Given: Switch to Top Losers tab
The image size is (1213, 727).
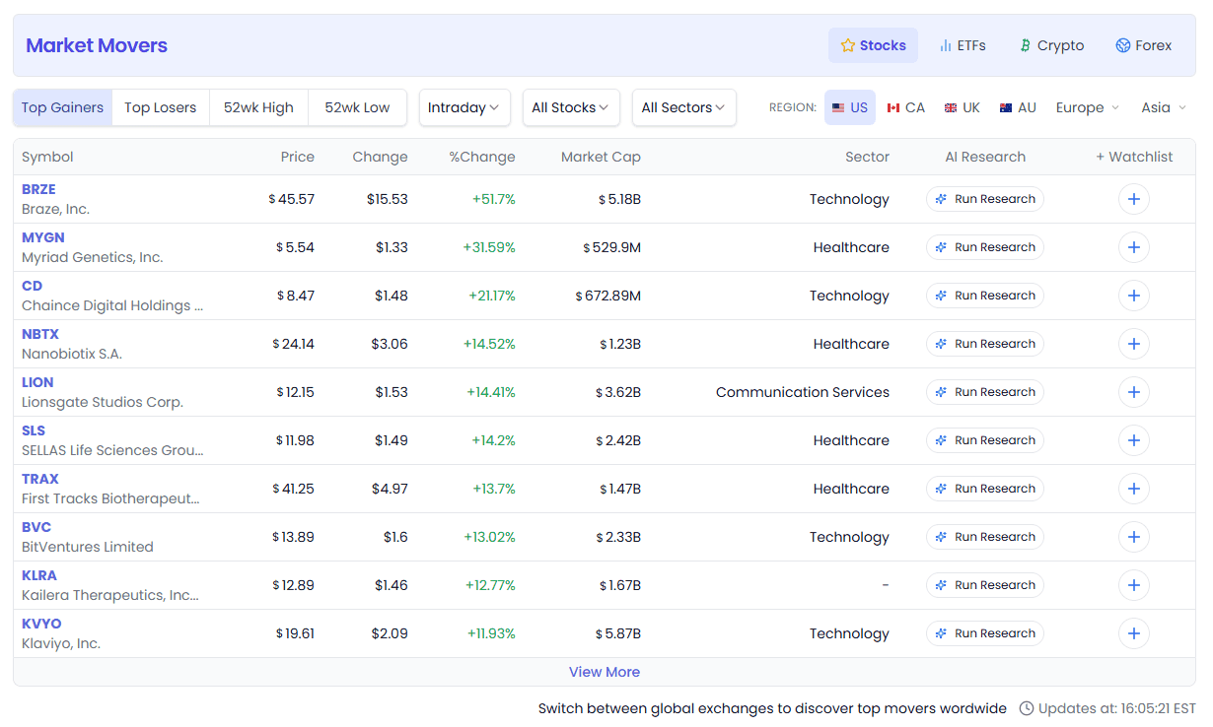Looking at the screenshot, I should tap(160, 107).
